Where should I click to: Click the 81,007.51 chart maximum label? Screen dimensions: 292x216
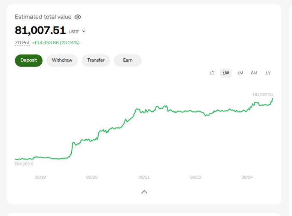tap(262, 94)
